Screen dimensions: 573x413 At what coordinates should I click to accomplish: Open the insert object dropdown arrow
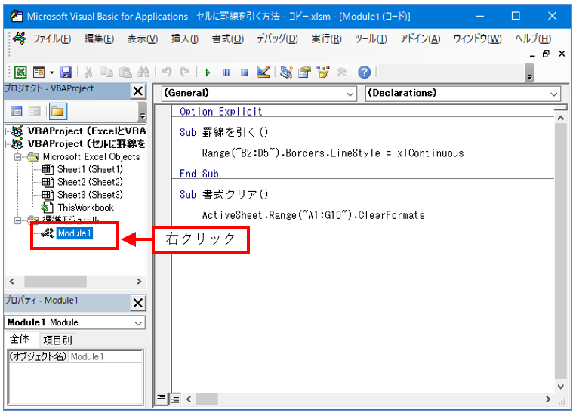point(51,72)
